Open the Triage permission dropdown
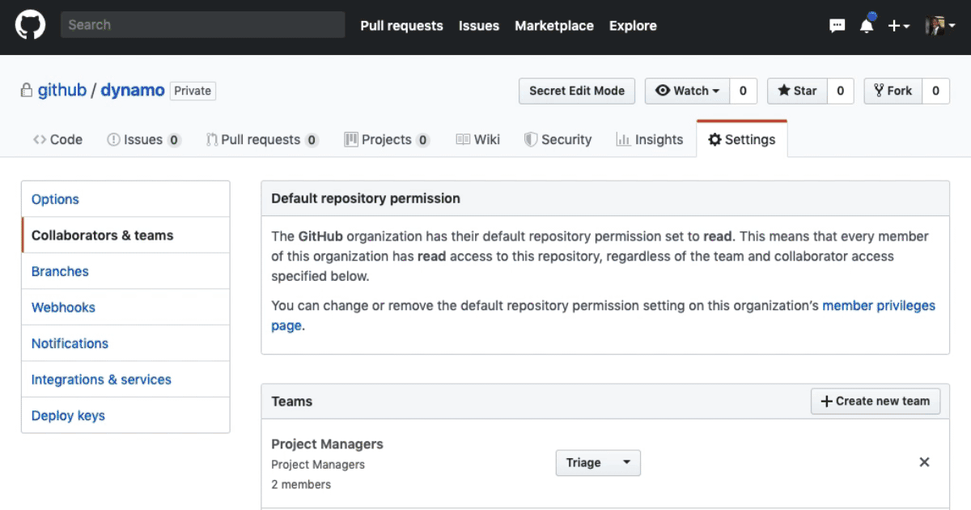This screenshot has height=510, width=971. coord(598,463)
